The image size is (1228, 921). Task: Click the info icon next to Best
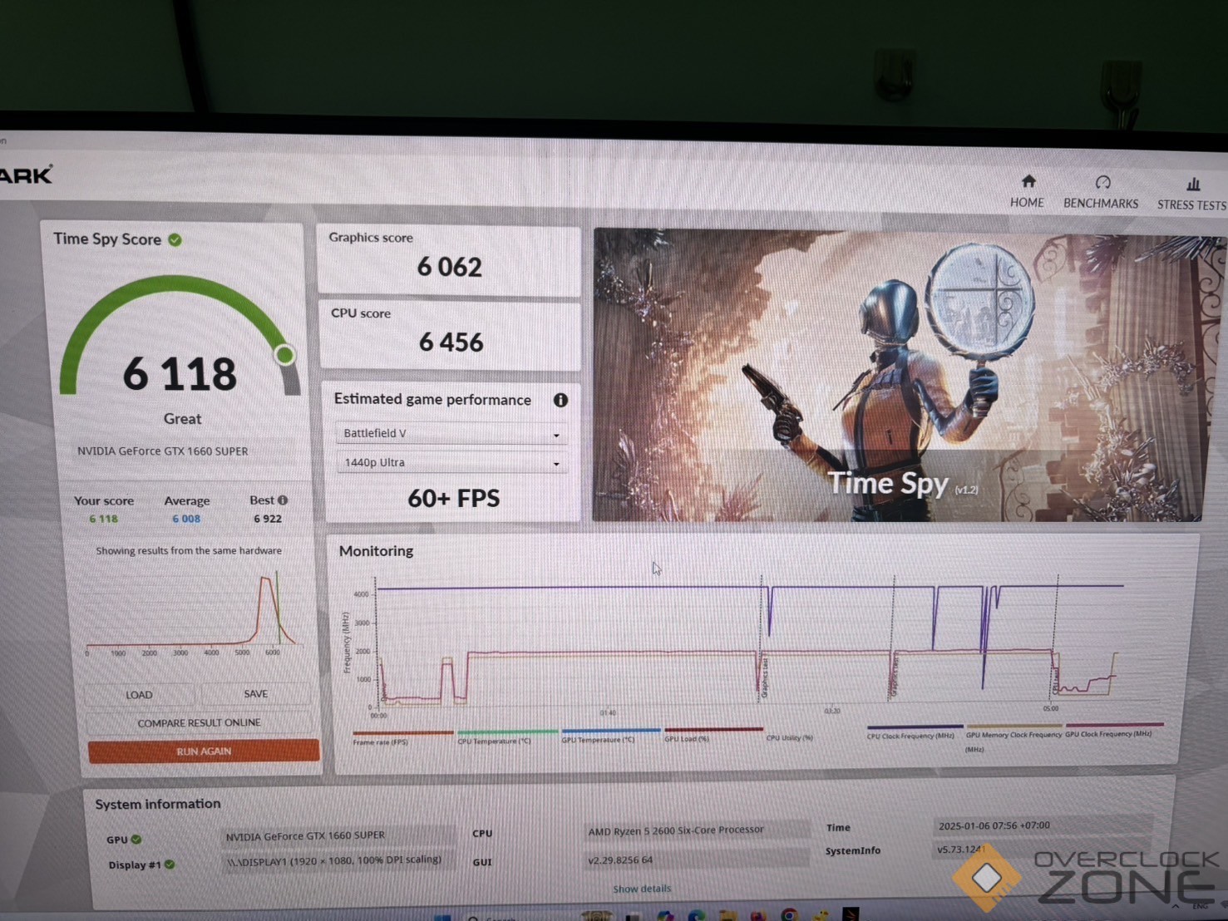click(283, 500)
